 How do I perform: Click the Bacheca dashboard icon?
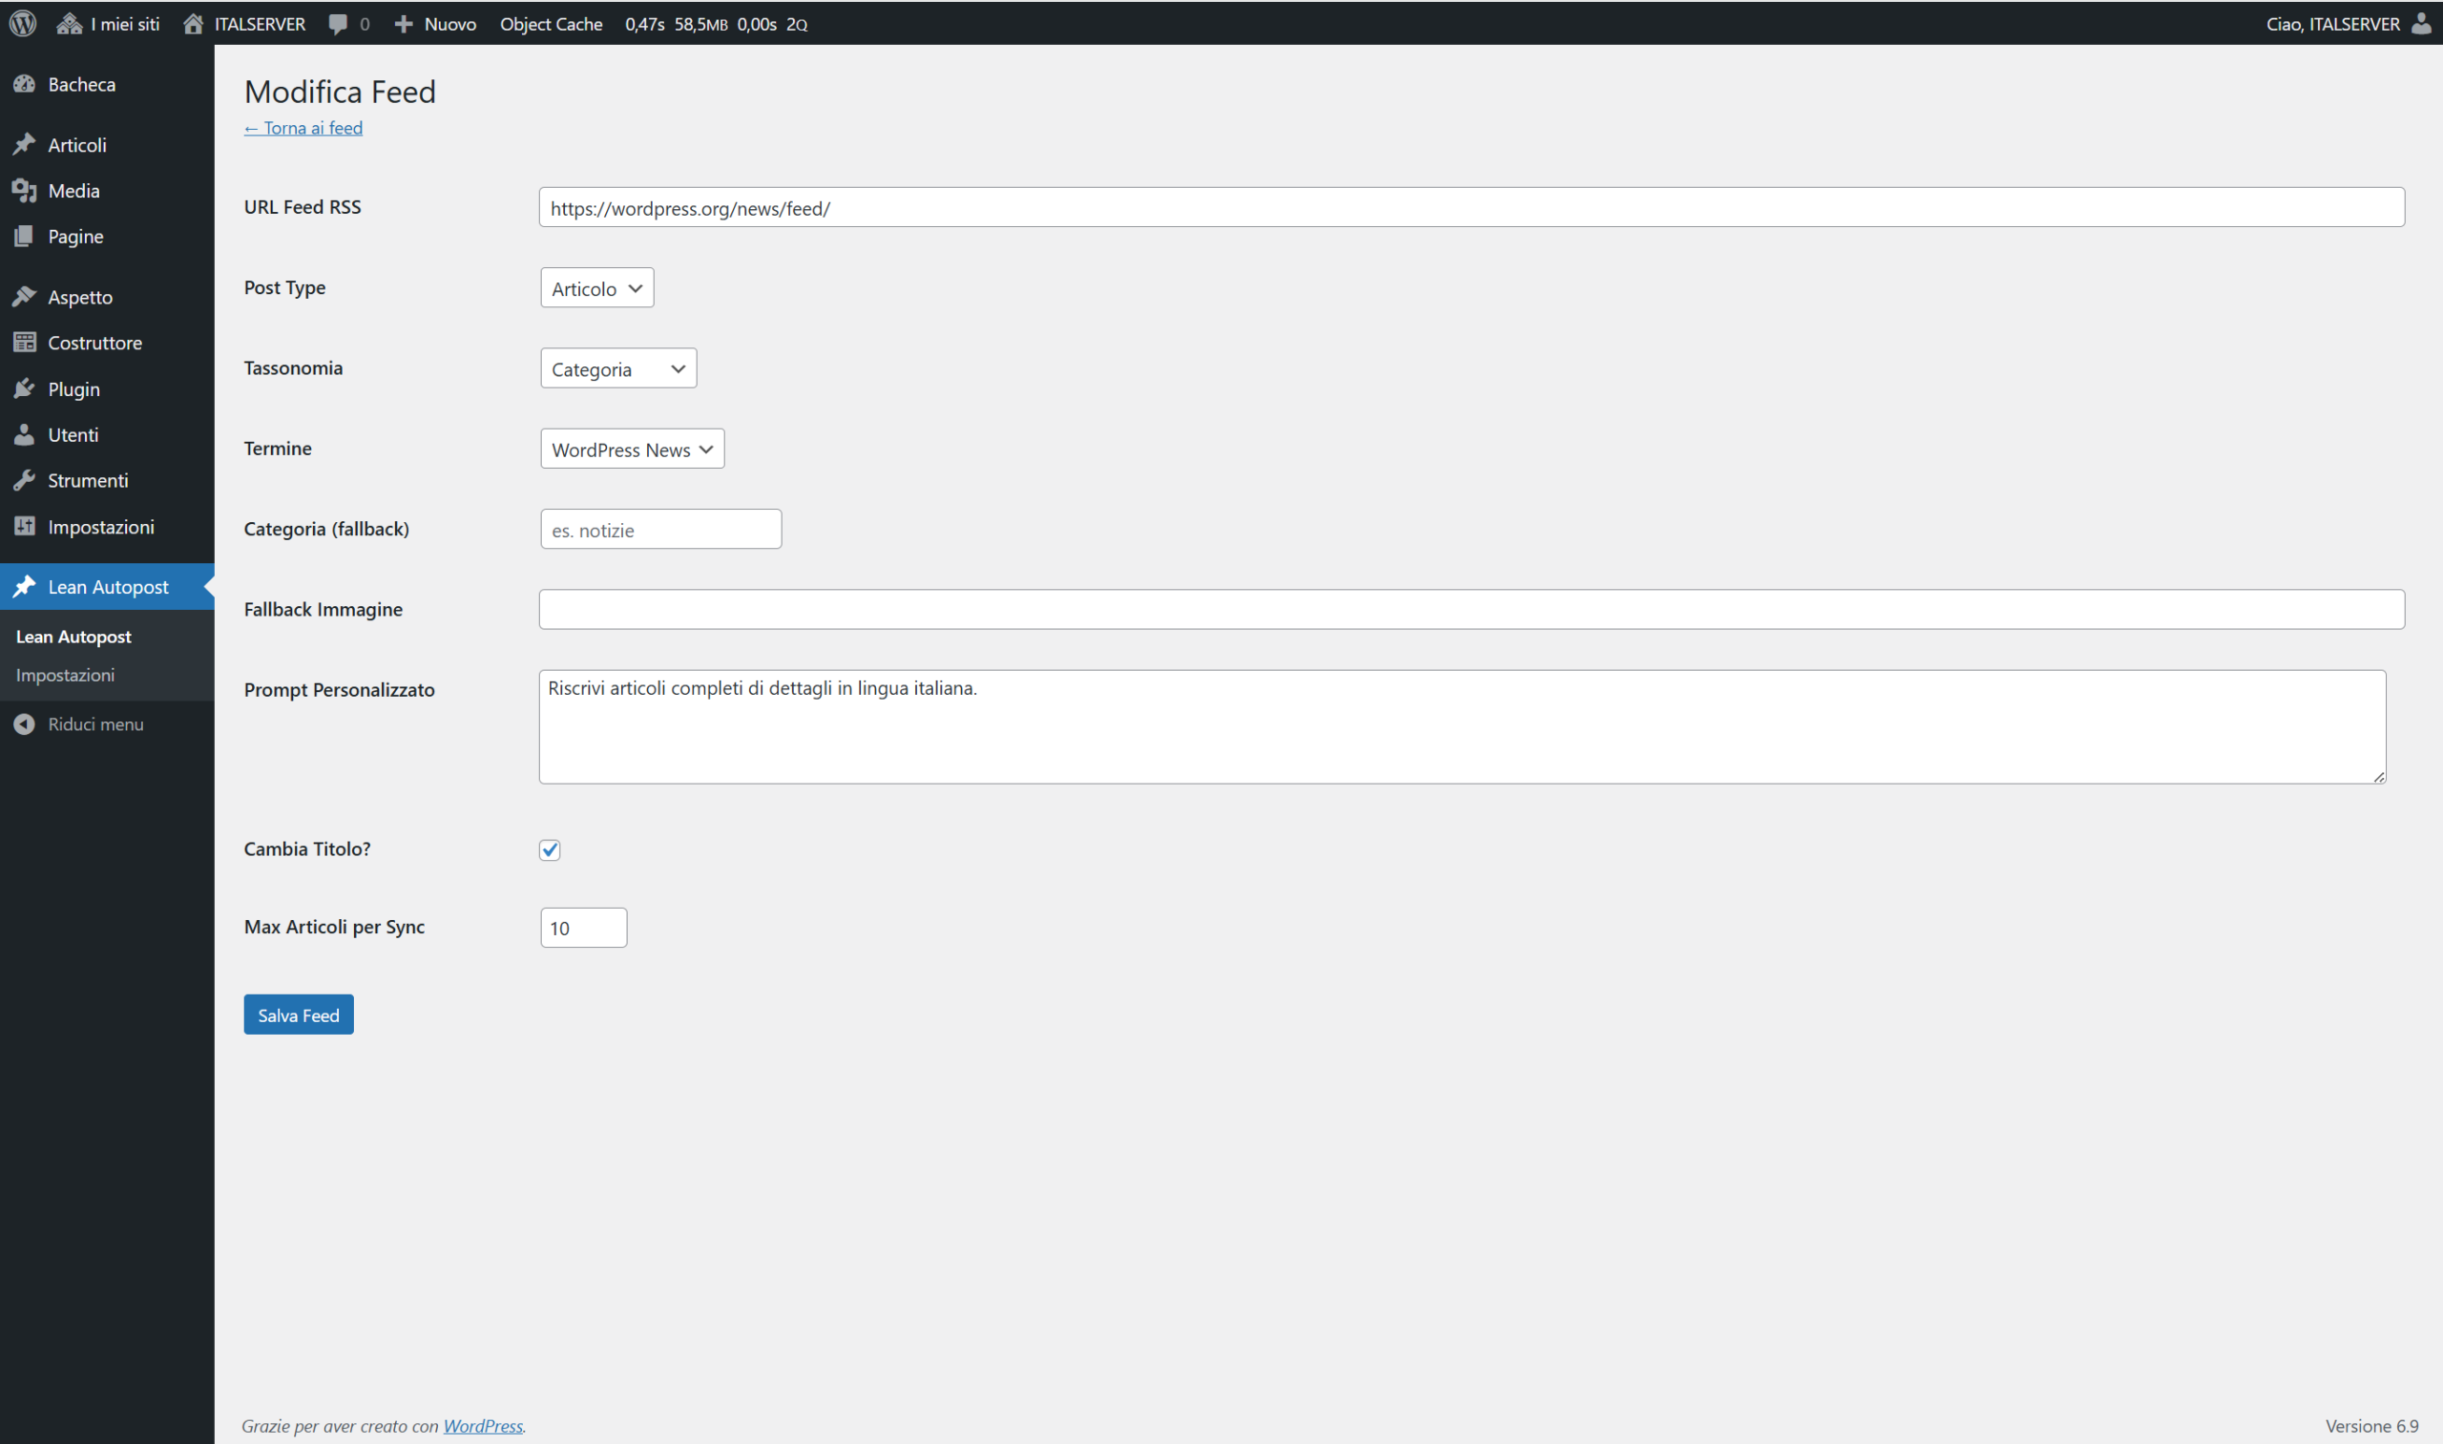pyautogui.click(x=24, y=85)
